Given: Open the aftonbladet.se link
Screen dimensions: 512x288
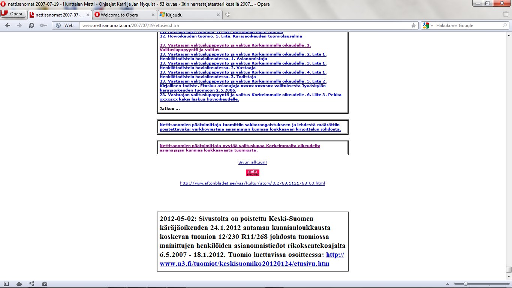Looking at the screenshot, I should click(x=252, y=183).
